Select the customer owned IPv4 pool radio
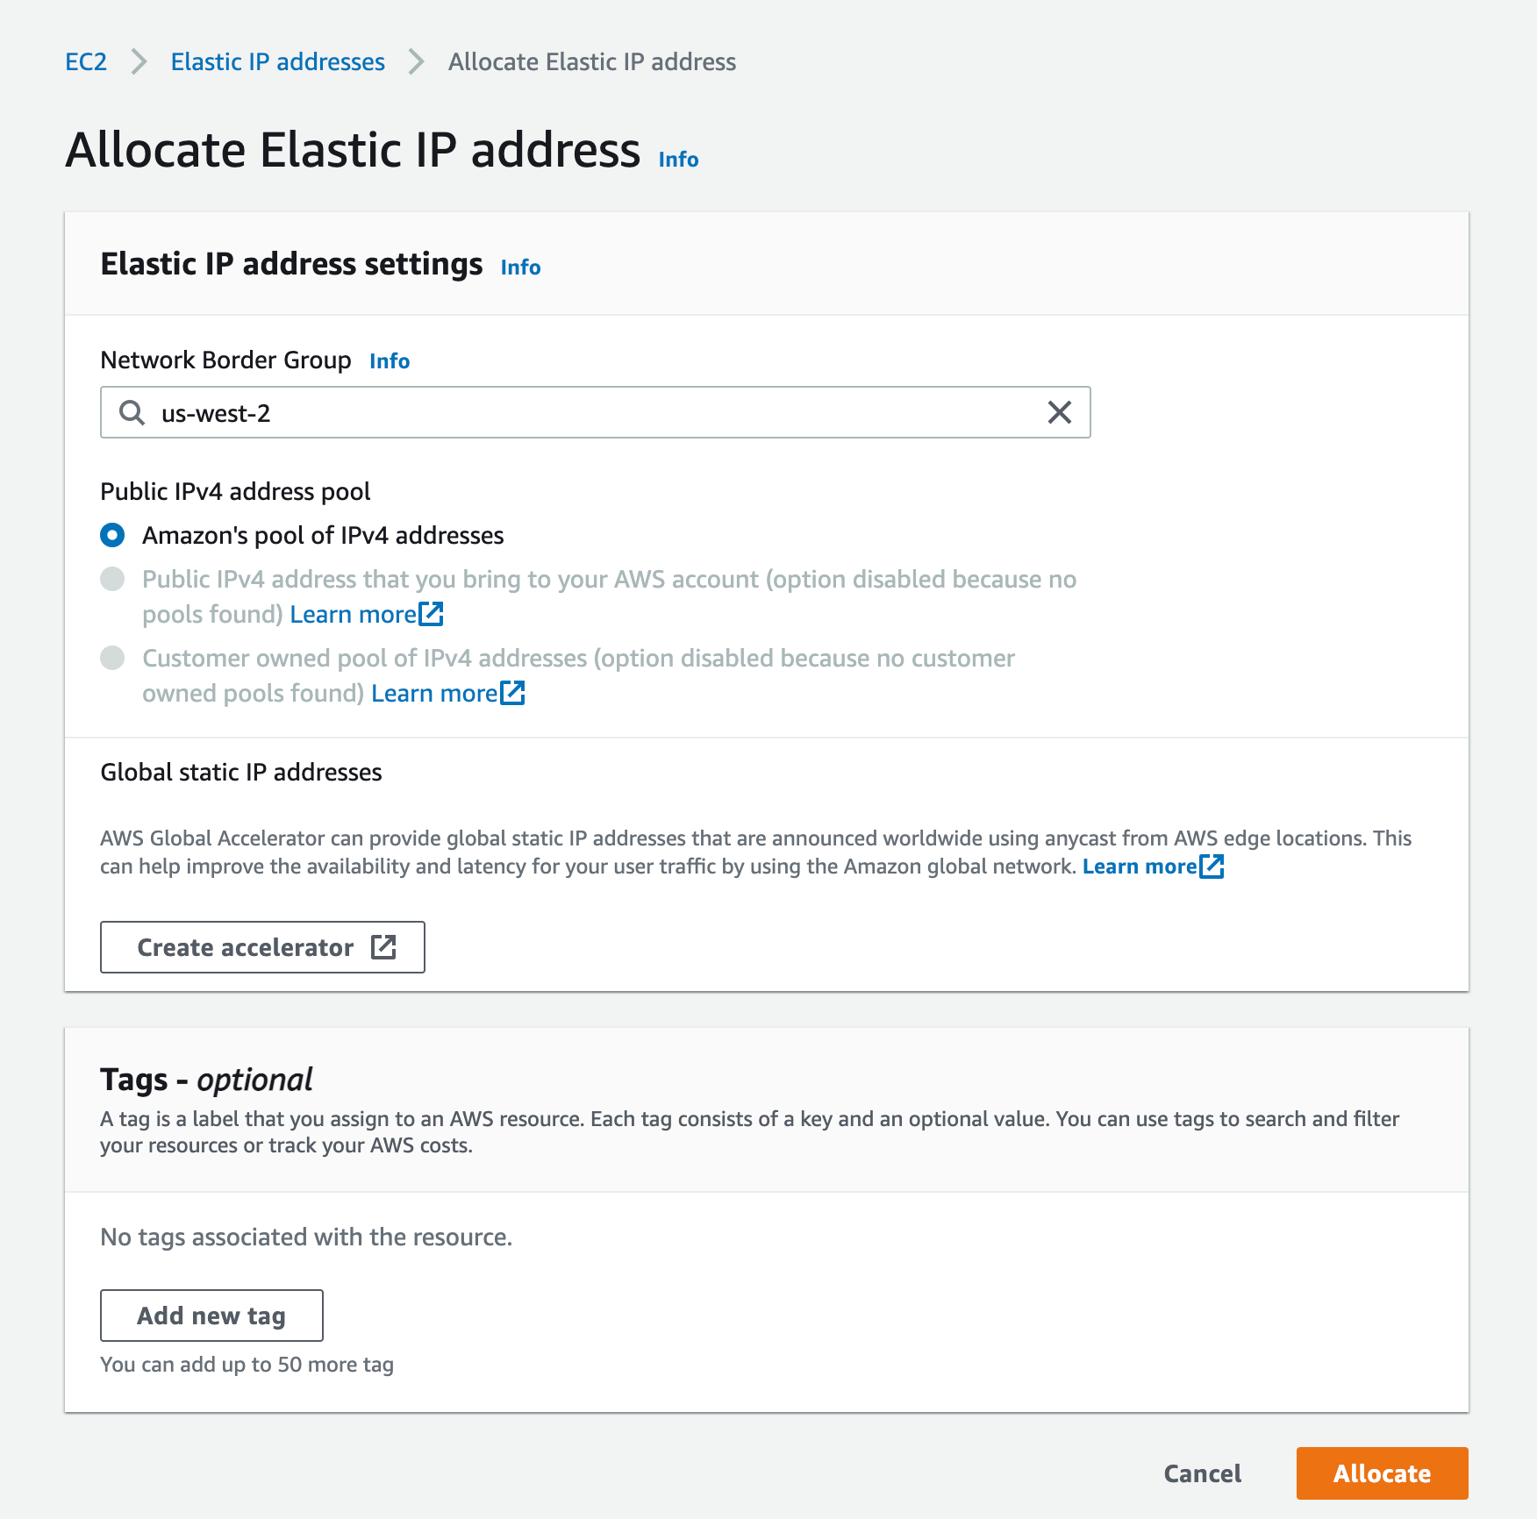1537x1519 pixels. pyautogui.click(x=112, y=658)
